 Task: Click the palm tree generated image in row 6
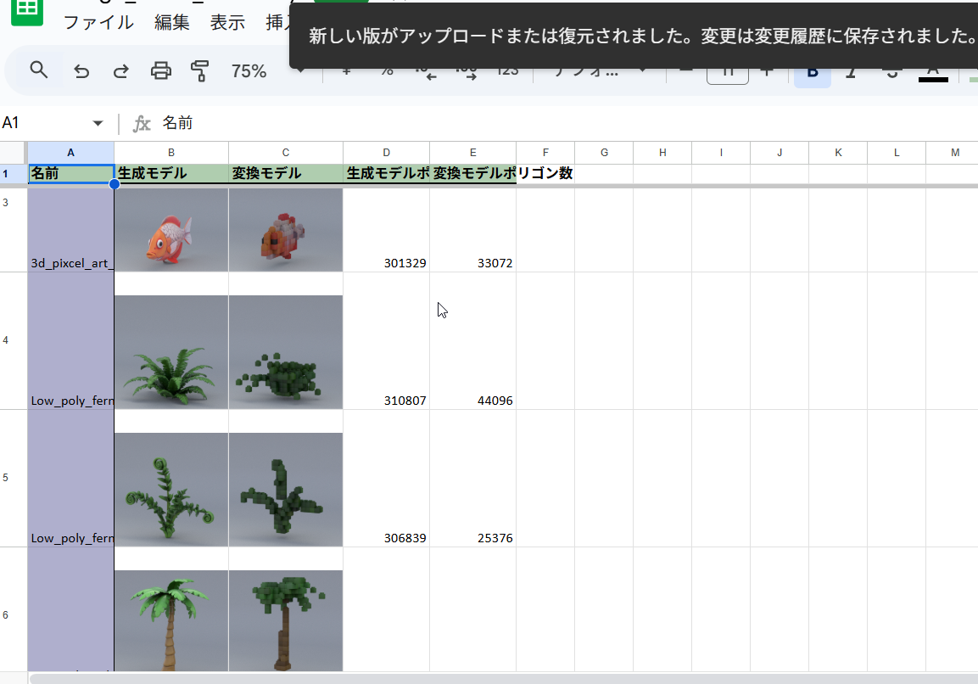pyautogui.click(x=171, y=621)
